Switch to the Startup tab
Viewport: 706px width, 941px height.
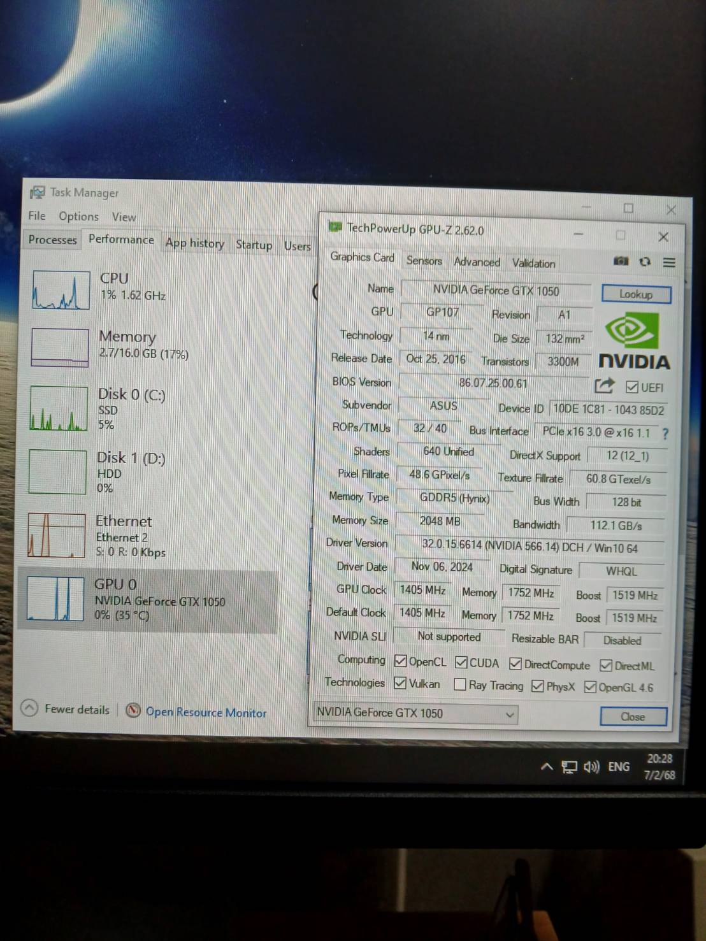[x=254, y=245]
